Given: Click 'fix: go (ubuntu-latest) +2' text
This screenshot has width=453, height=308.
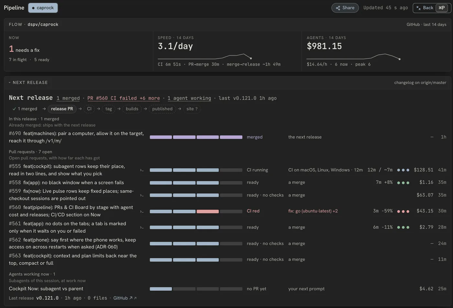Looking at the screenshot, I should 313,211.
